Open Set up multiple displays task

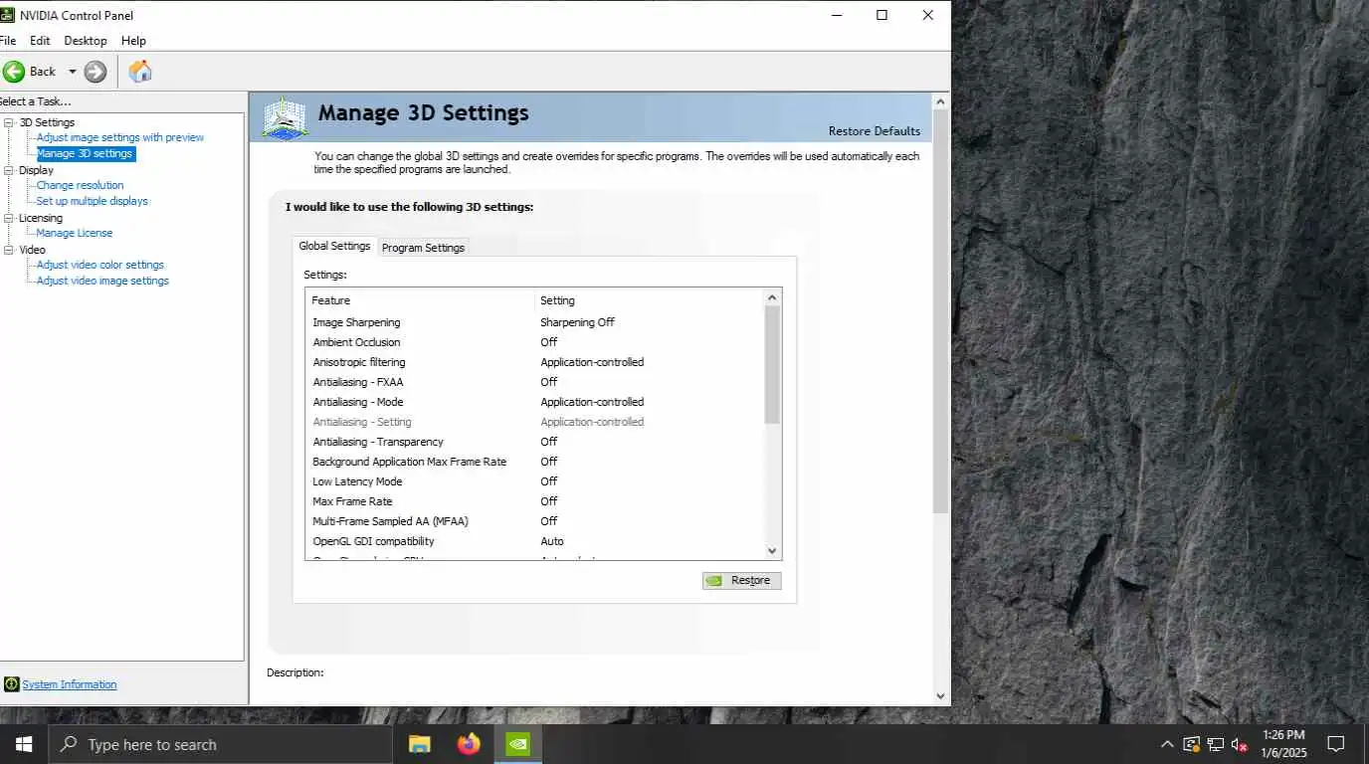click(x=92, y=201)
